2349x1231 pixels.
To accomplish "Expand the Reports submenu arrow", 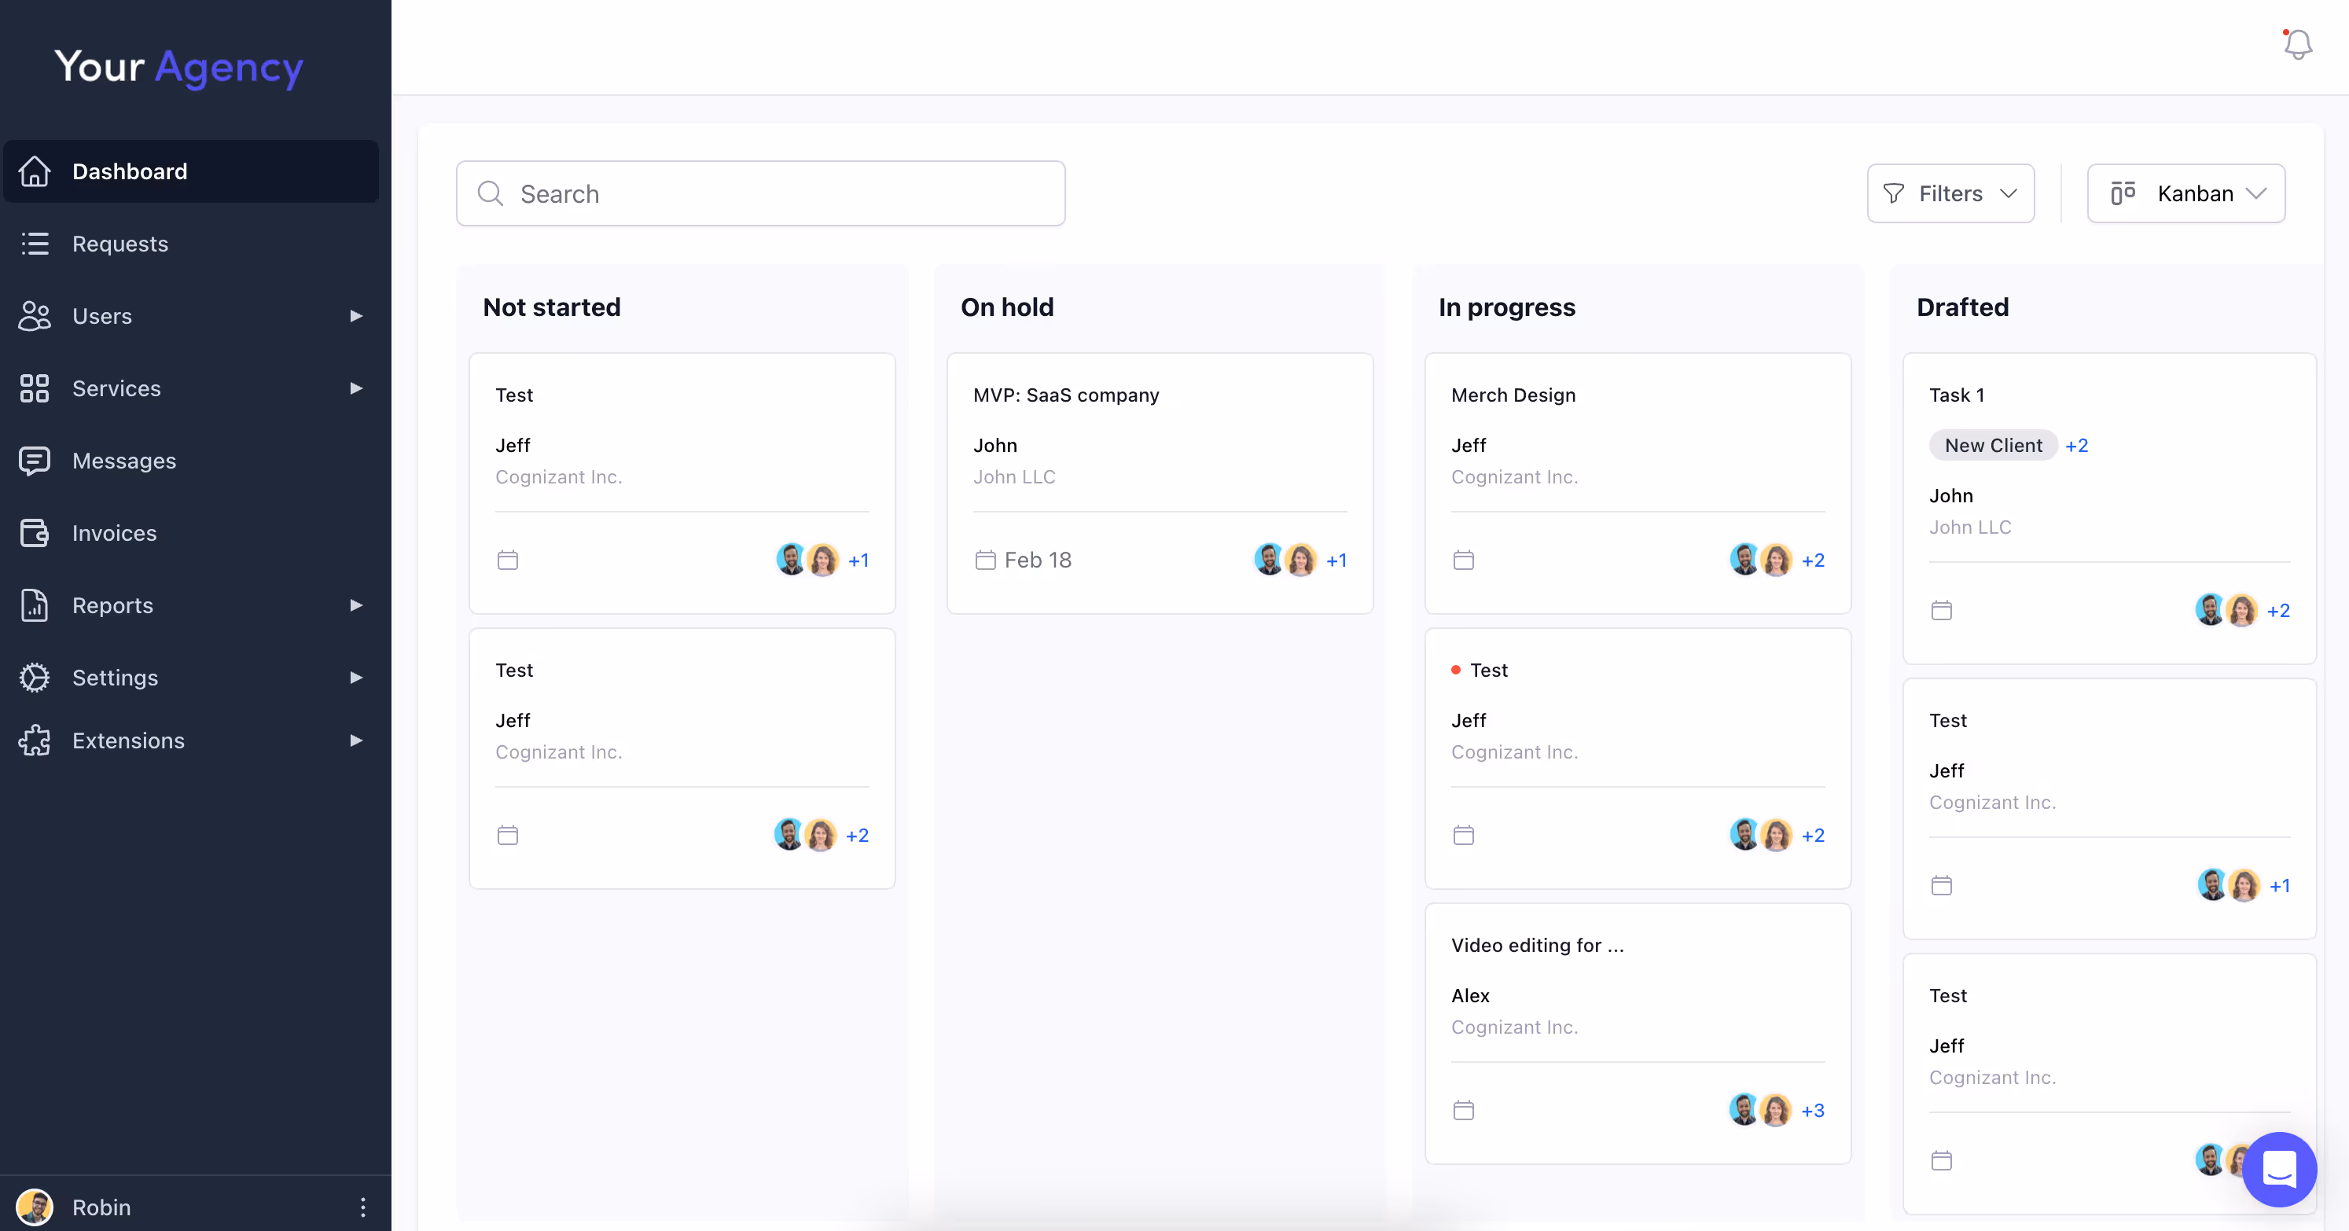I will (x=355, y=604).
